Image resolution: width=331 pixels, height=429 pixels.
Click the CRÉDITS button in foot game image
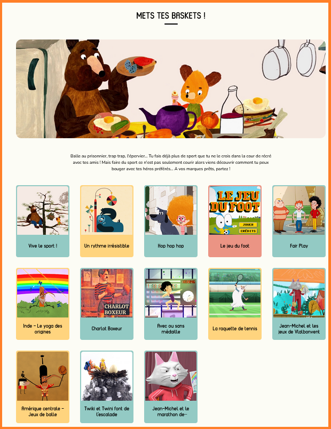click(x=248, y=231)
